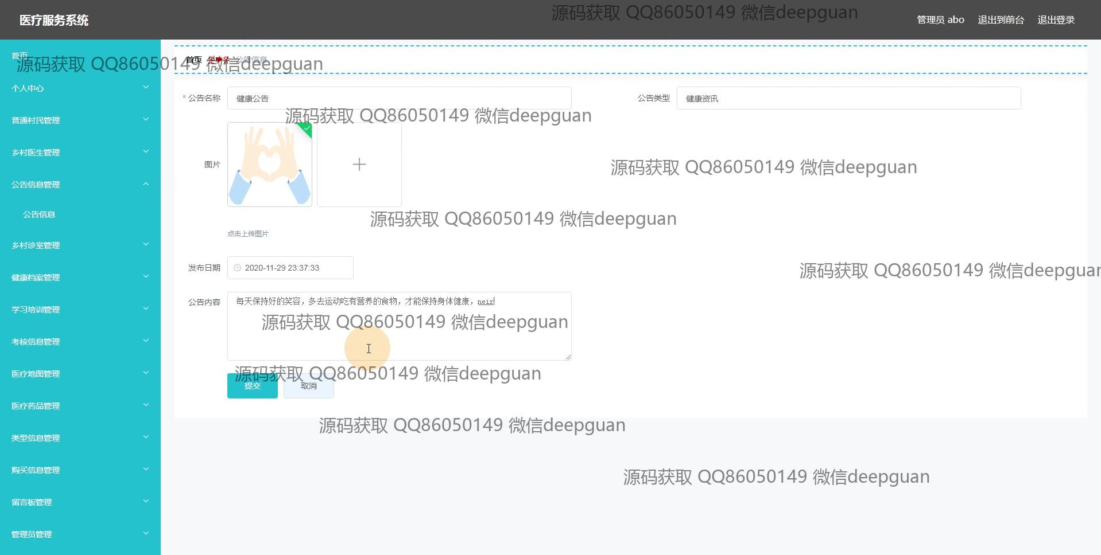Screen dimensions: 1101x555
Task: Click the clock icon in the publish date field
Action: [x=238, y=268]
